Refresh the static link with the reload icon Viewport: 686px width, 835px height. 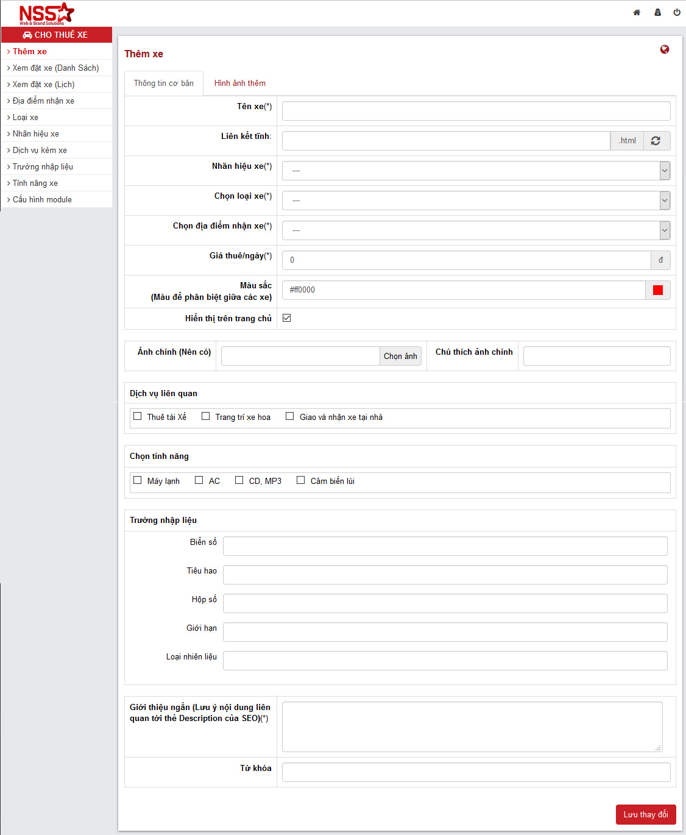click(x=656, y=141)
